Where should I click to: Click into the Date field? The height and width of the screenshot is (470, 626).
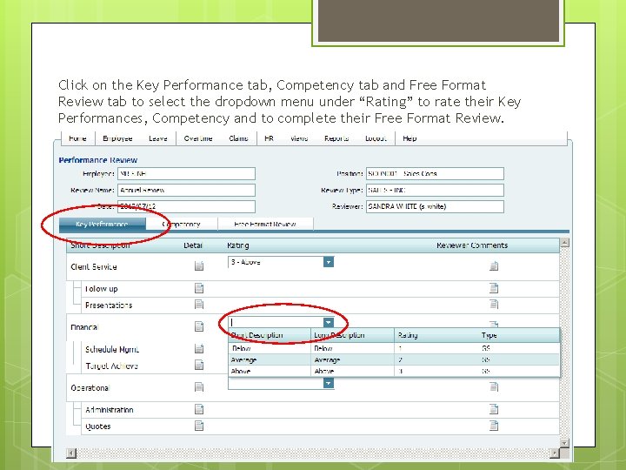tap(186, 206)
